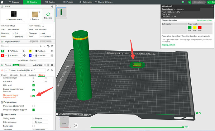
Task: Click the layer slider handle at 131
Action: [x=183, y=127]
